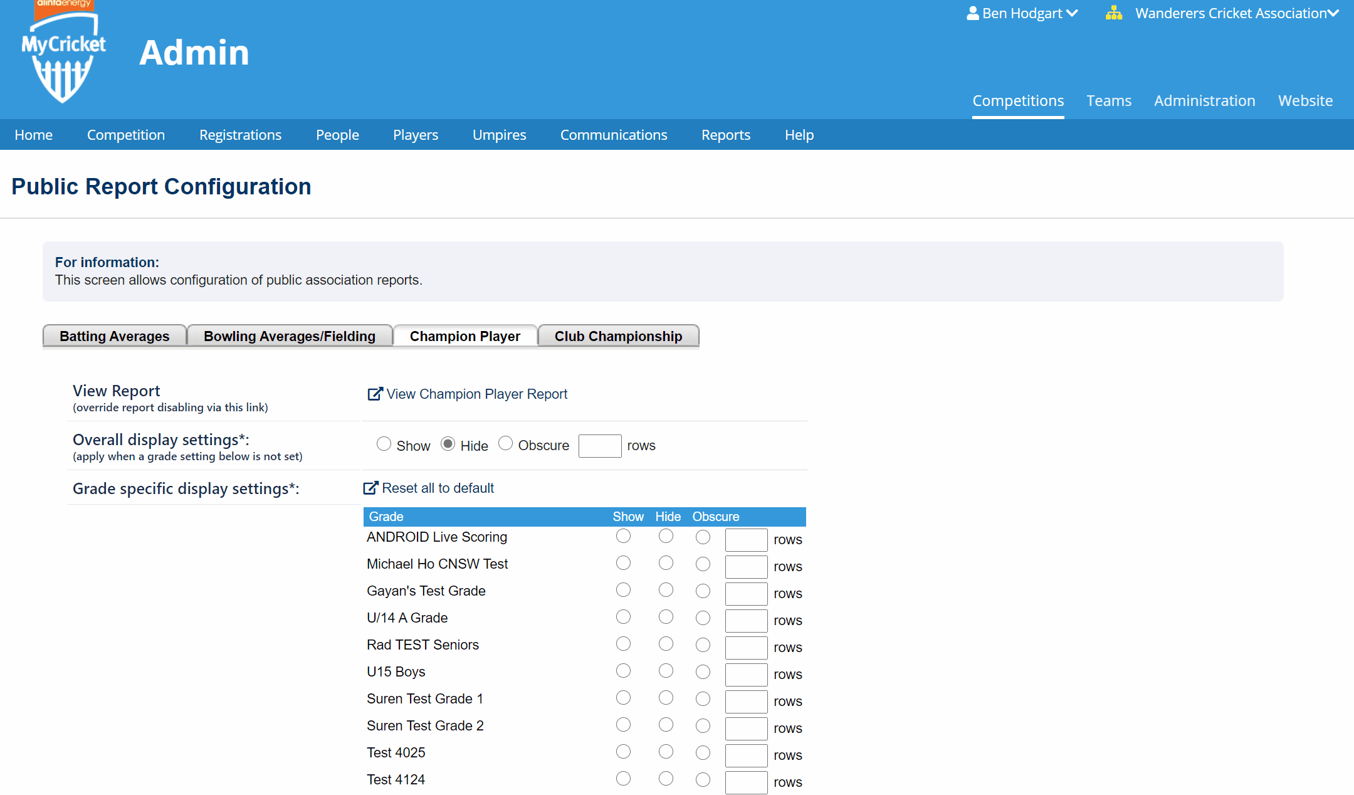The width and height of the screenshot is (1354, 795).
Task: Click the user profile icon beside Ben Hodgart
Action: 972,13
